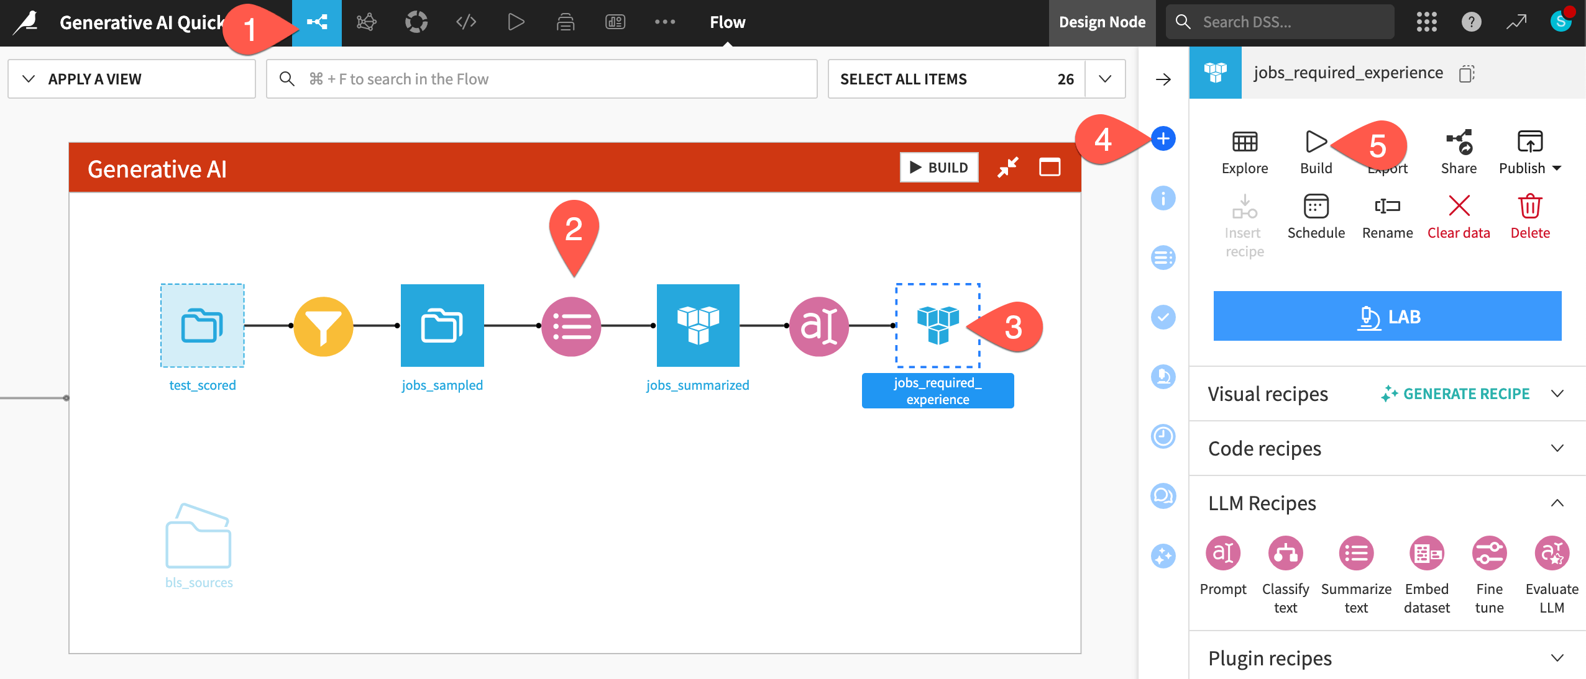Open the code notebooks </> icon

pyautogui.click(x=465, y=22)
